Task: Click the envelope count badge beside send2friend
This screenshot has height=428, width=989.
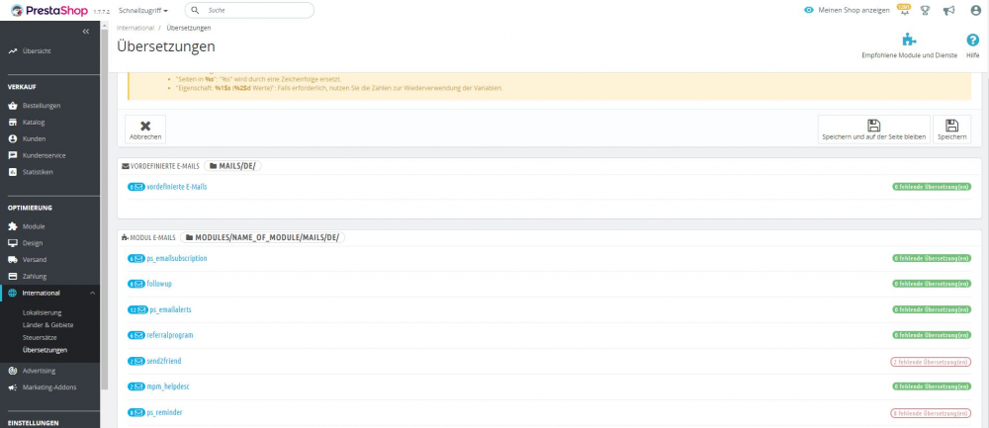Action: (136, 361)
